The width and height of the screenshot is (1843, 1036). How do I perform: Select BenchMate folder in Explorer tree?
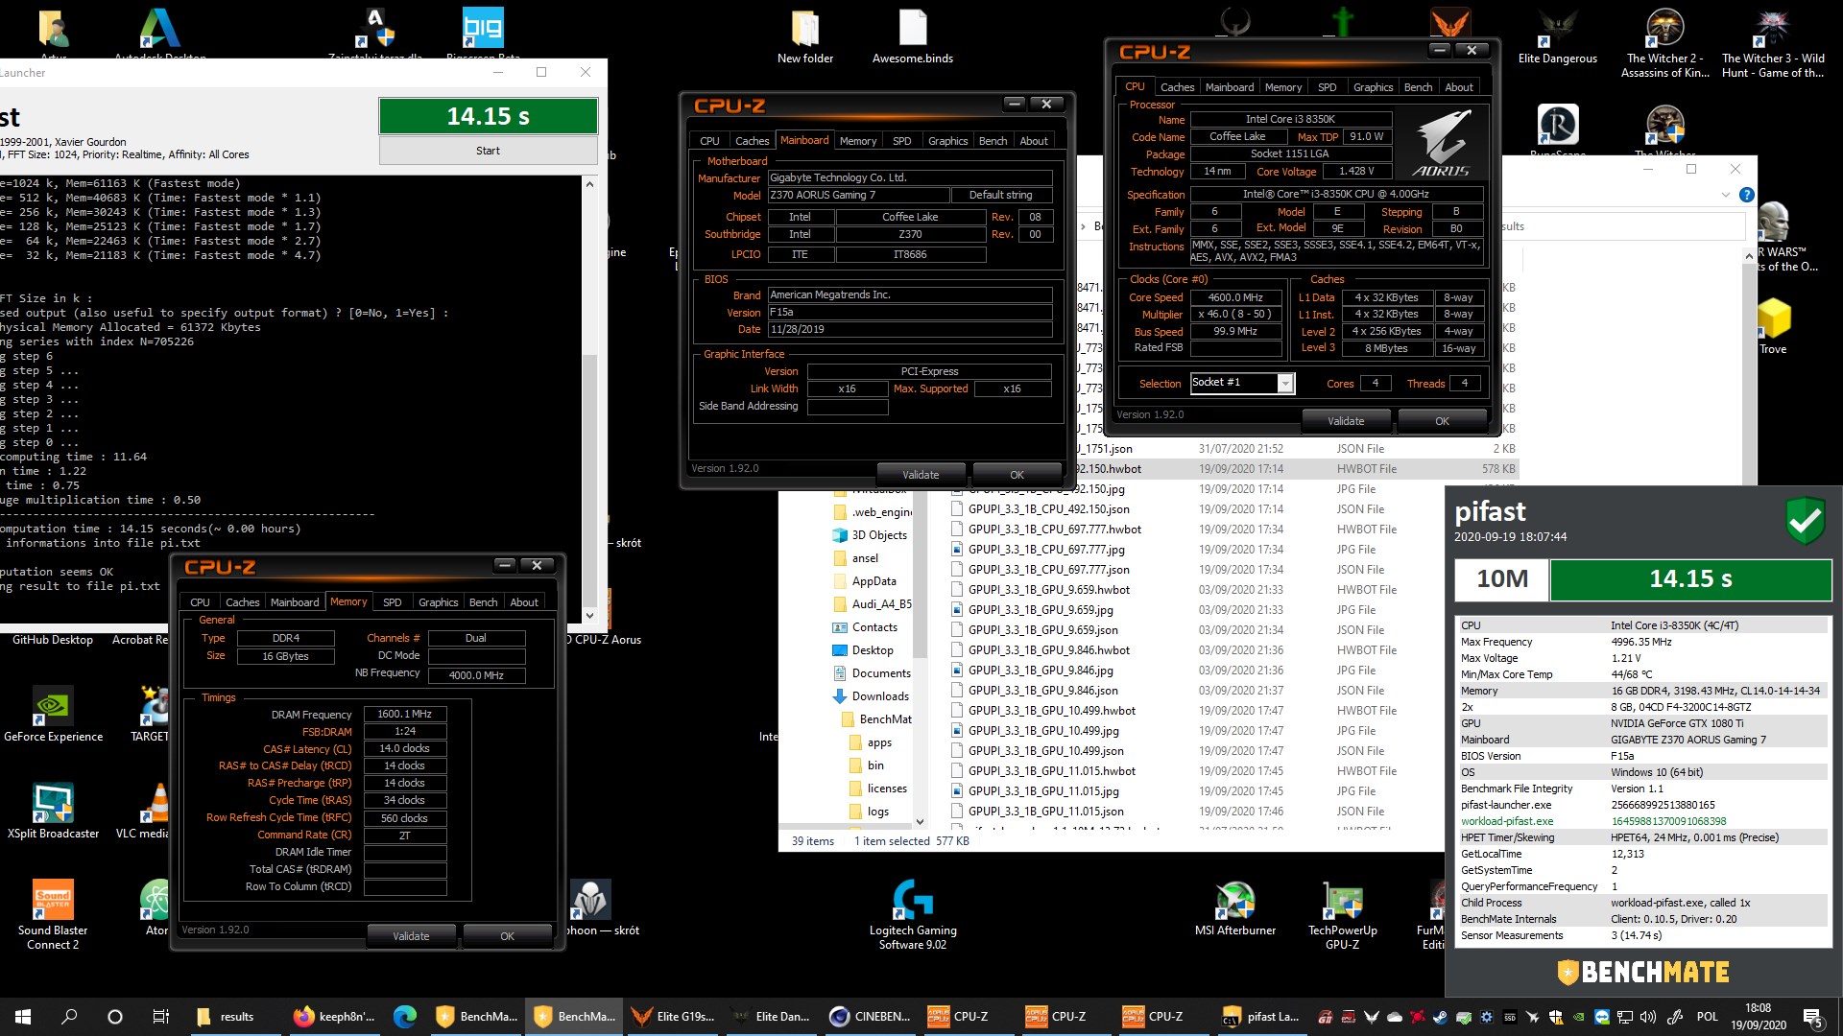(875, 719)
